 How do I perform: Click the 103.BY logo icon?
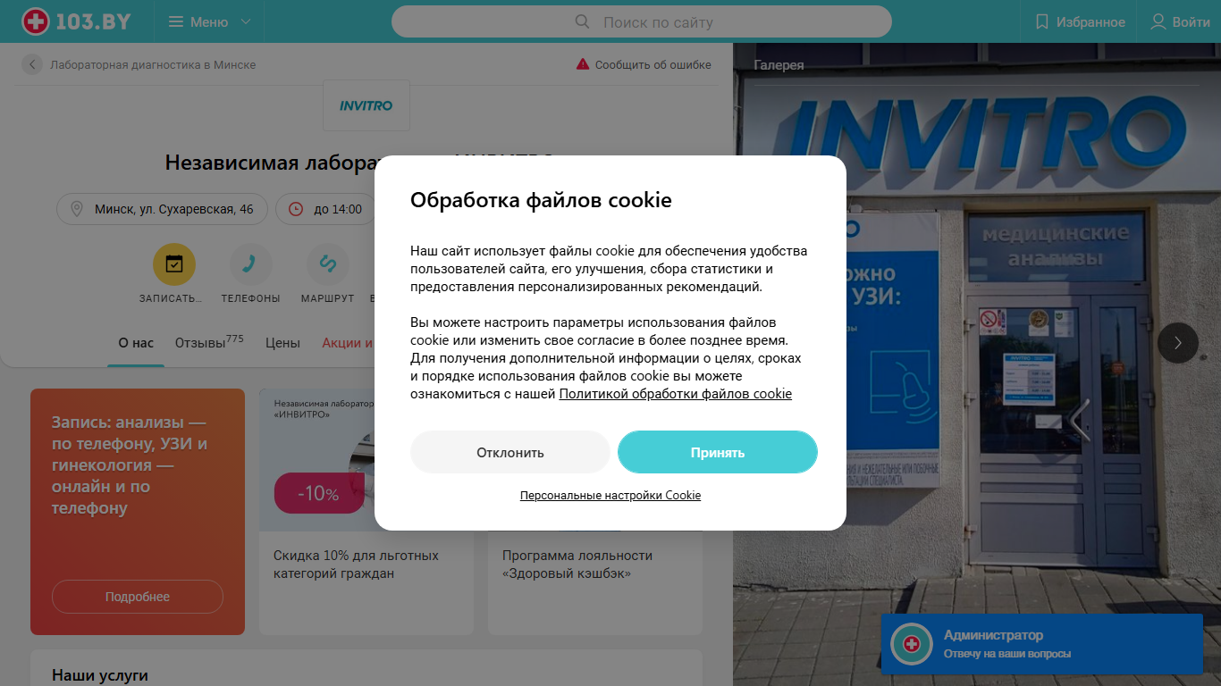[x=36, y=21]
